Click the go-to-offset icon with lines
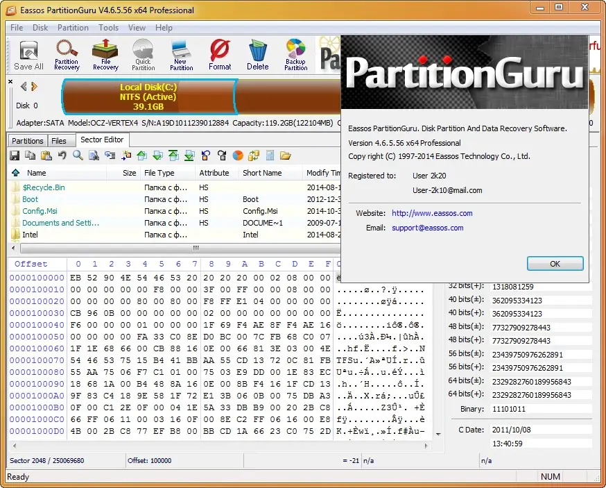The image size is (606, 488). (110, 155)
